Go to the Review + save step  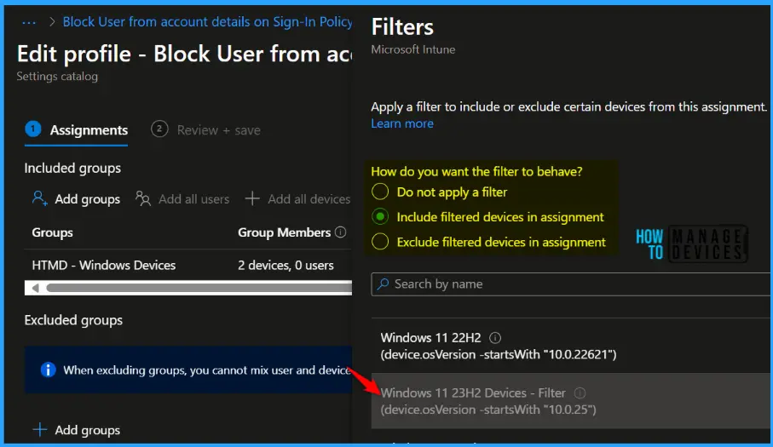205,130
